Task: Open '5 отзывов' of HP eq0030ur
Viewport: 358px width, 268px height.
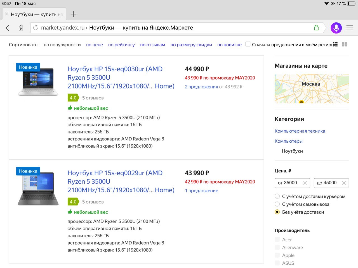Action: [93, 98]
